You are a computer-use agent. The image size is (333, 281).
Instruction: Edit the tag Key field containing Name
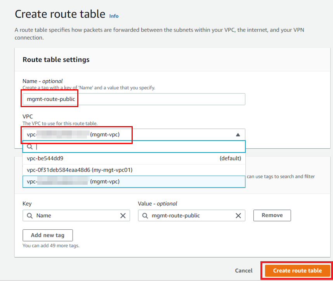click(76, 215)
